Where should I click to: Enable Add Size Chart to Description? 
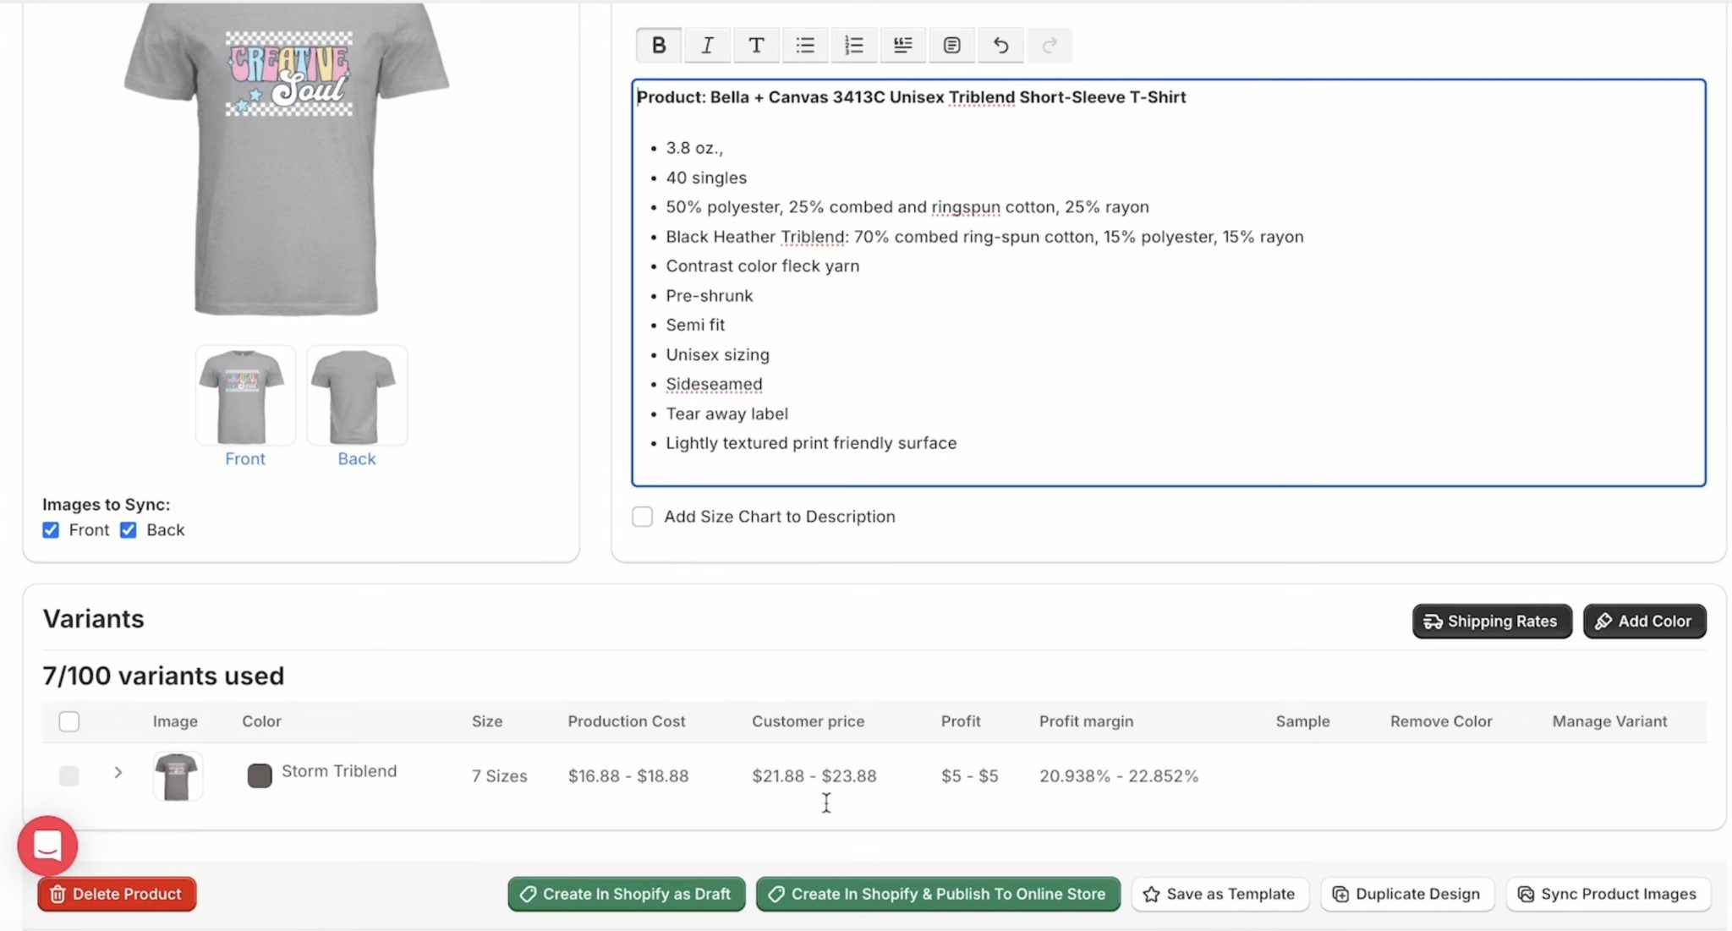[x=643, y=517]
